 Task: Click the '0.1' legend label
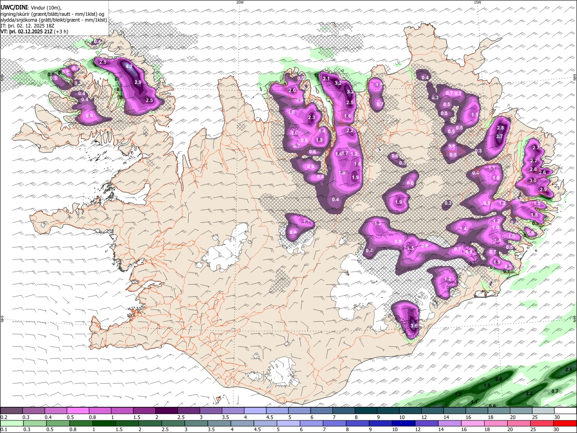click(4, 430)
